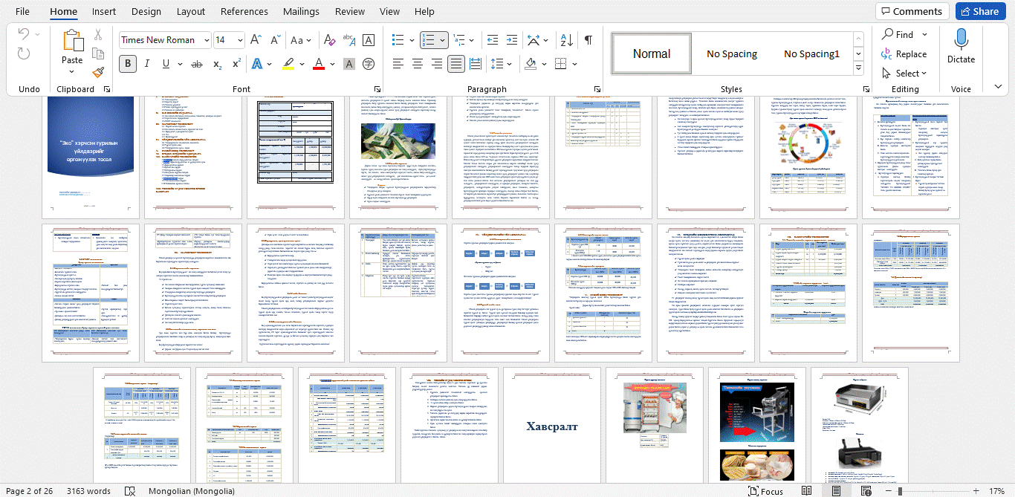Decrease paragraph indent

pos(493,40)
